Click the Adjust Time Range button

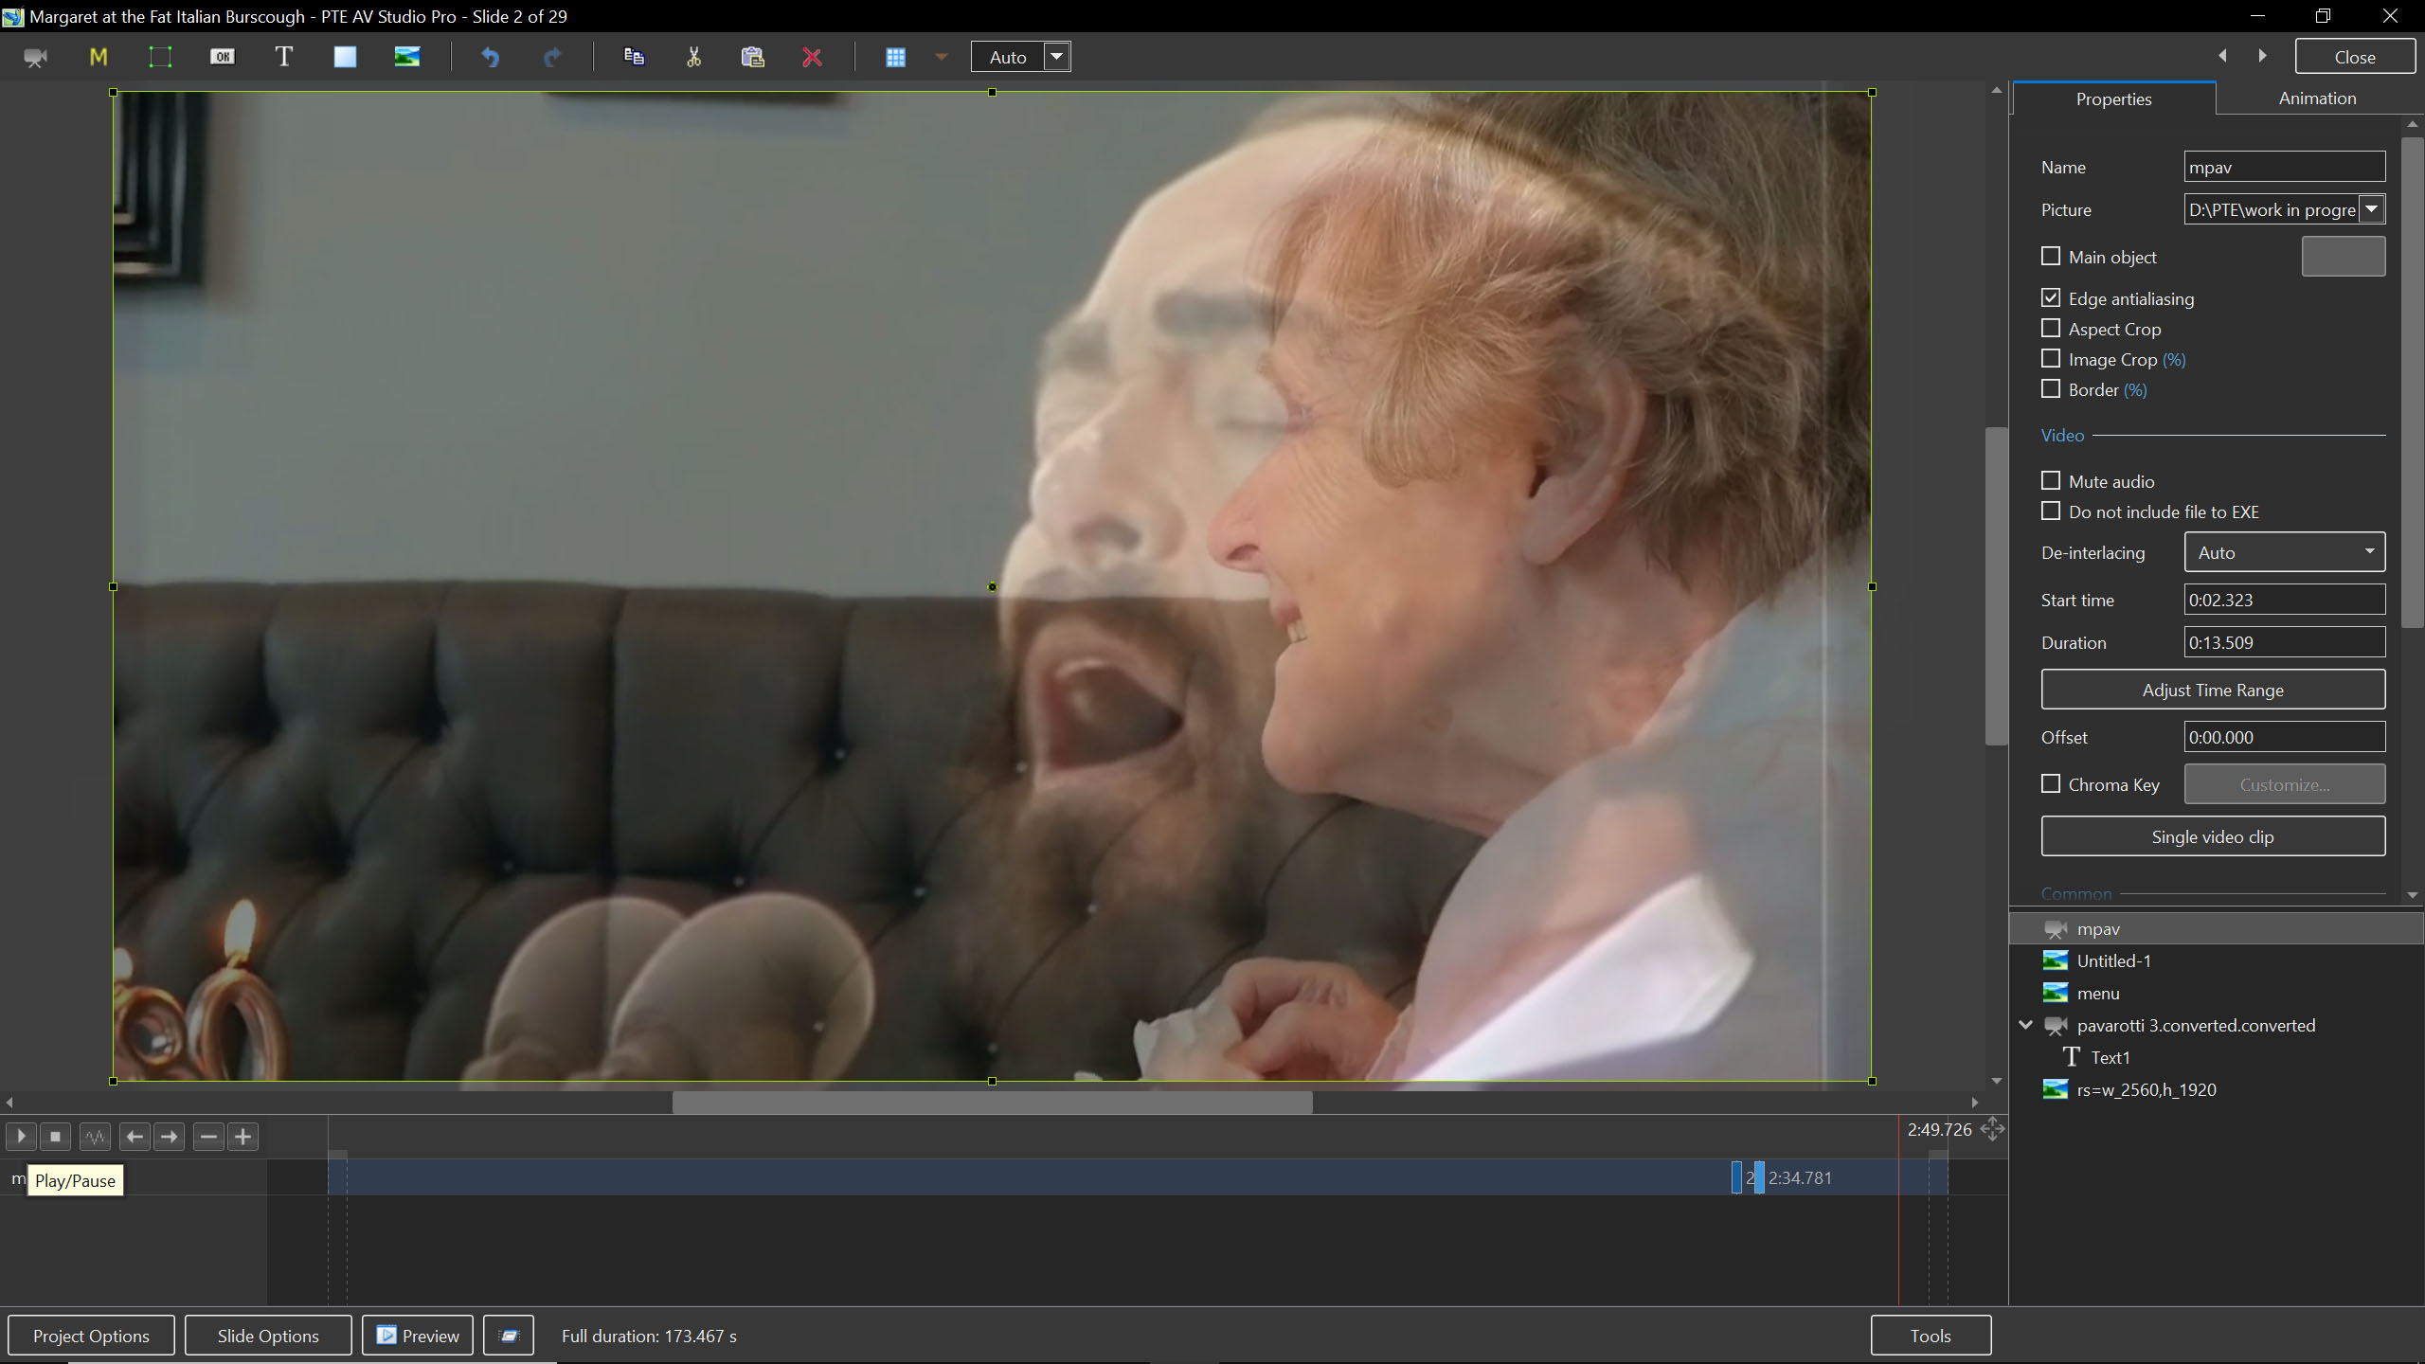pyautogui.click(x=2212, y=690)
